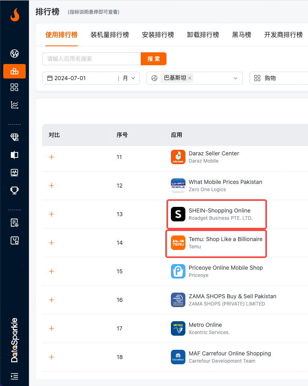Click the 序号 column header
308x386 pixels.
[x=122, y=135]
